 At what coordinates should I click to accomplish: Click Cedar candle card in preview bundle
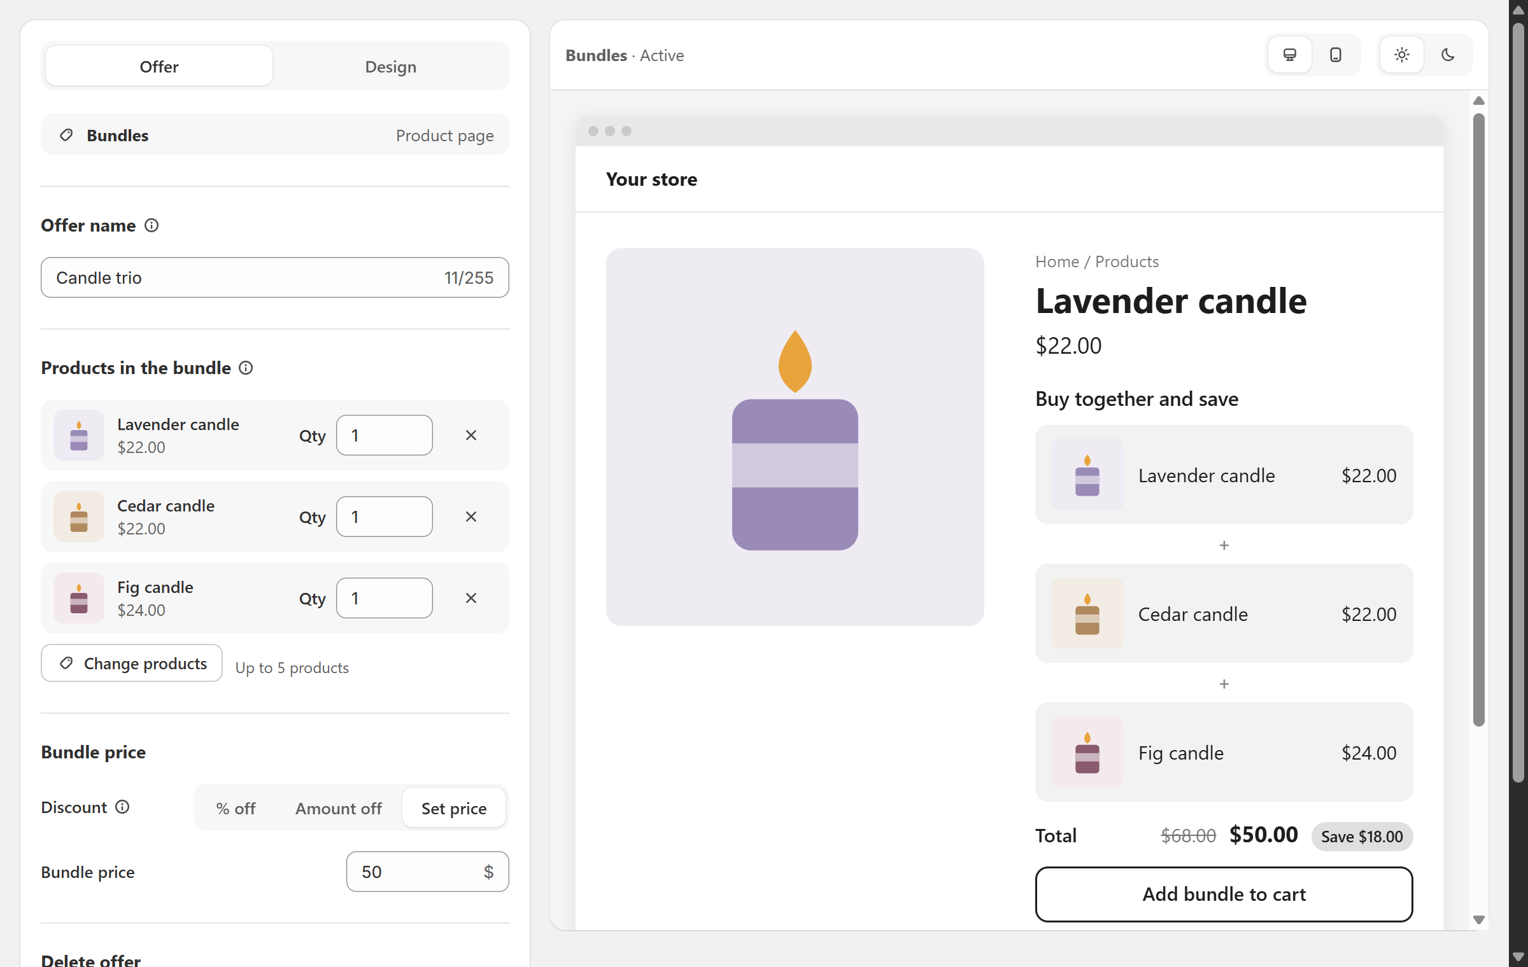coord(1224,613)
